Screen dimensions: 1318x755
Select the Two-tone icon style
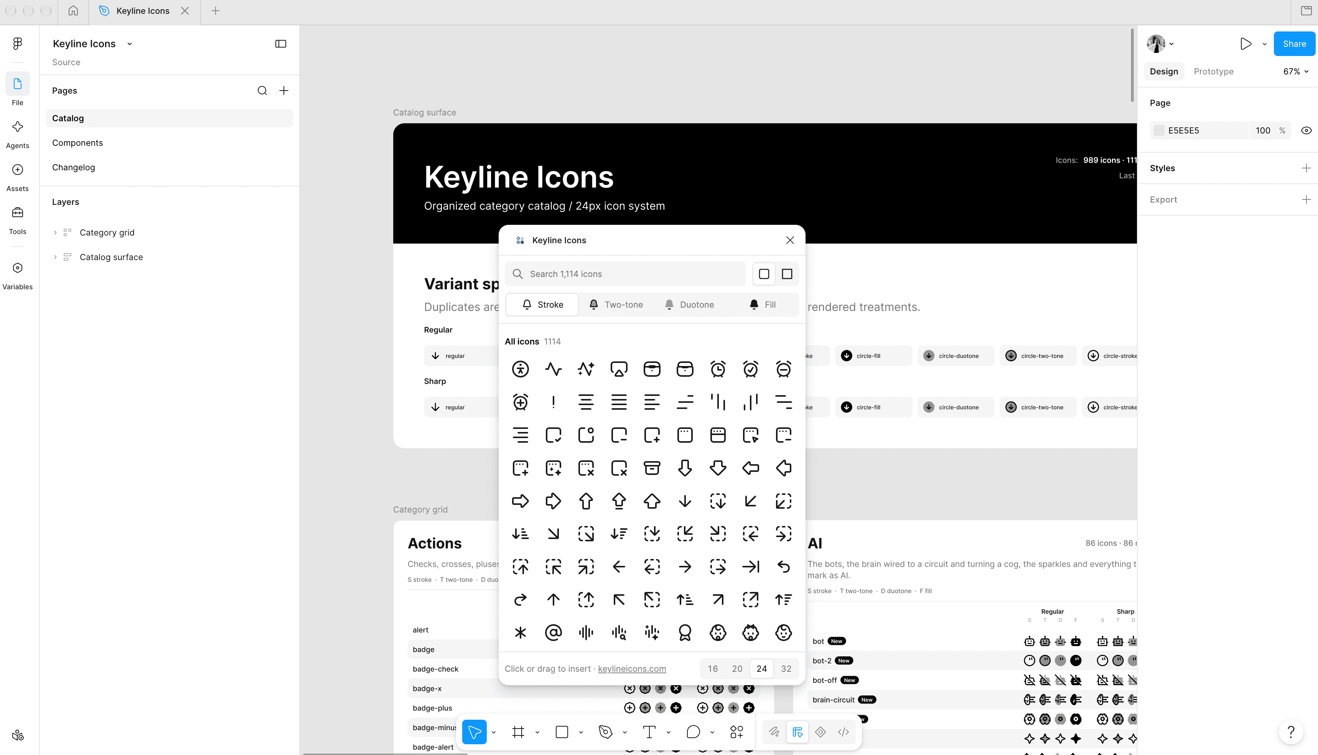tap(616, 304)
